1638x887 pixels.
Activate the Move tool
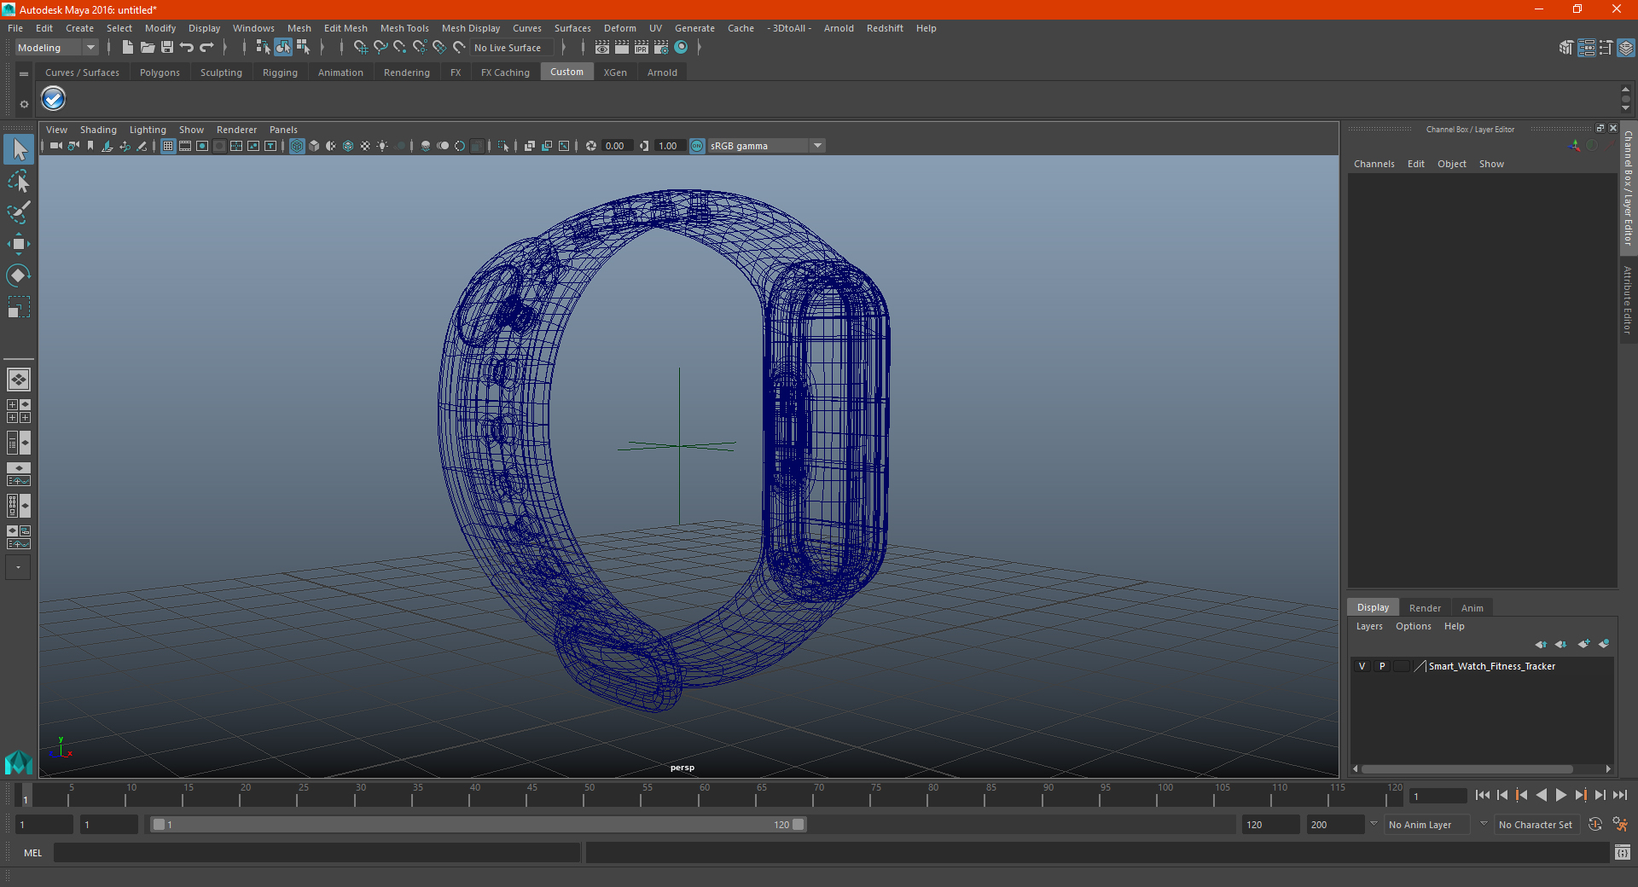click(19, 244)
